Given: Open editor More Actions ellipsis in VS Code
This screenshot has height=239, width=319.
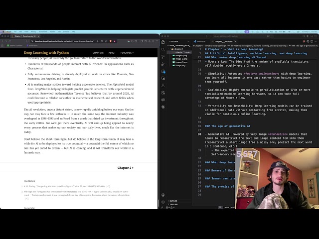Looking at the screenshot, I should (x=316, y=41).
